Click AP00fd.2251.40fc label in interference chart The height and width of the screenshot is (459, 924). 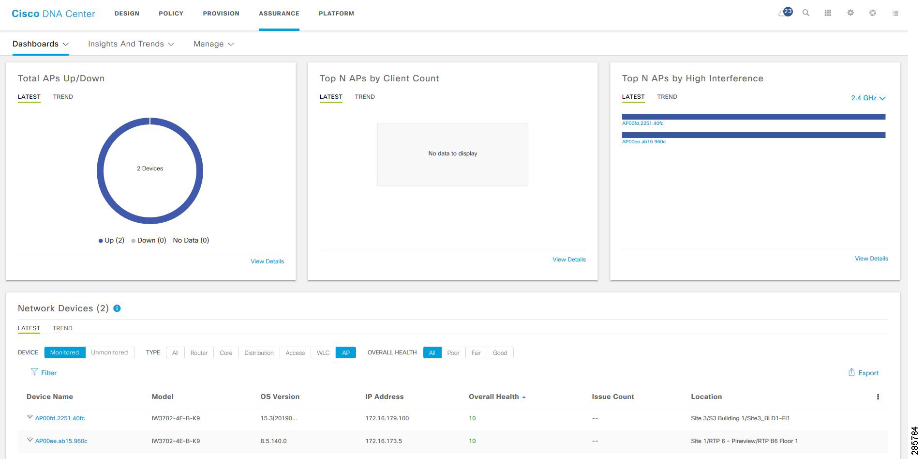pos(642,123)
